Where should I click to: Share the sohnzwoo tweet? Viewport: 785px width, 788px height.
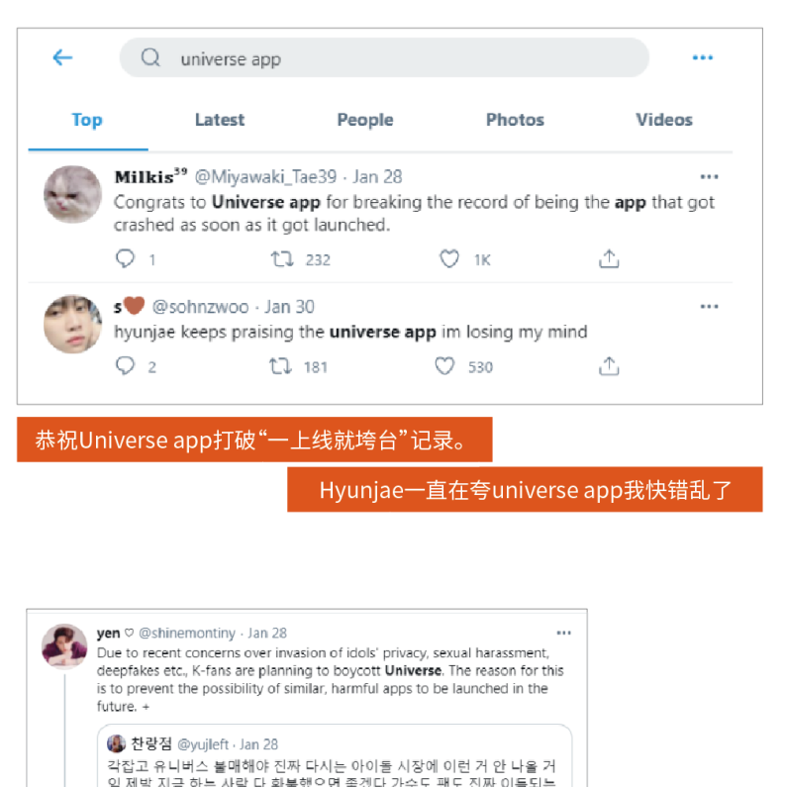(x=609, y=366)
